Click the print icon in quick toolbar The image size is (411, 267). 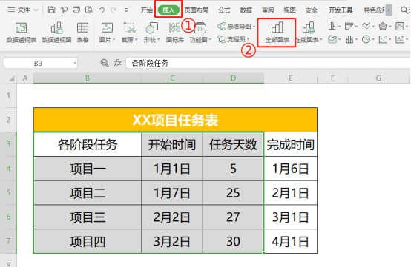tap(76, 10)
